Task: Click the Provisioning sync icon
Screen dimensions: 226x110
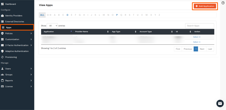Action: click(x=2, y=57)
